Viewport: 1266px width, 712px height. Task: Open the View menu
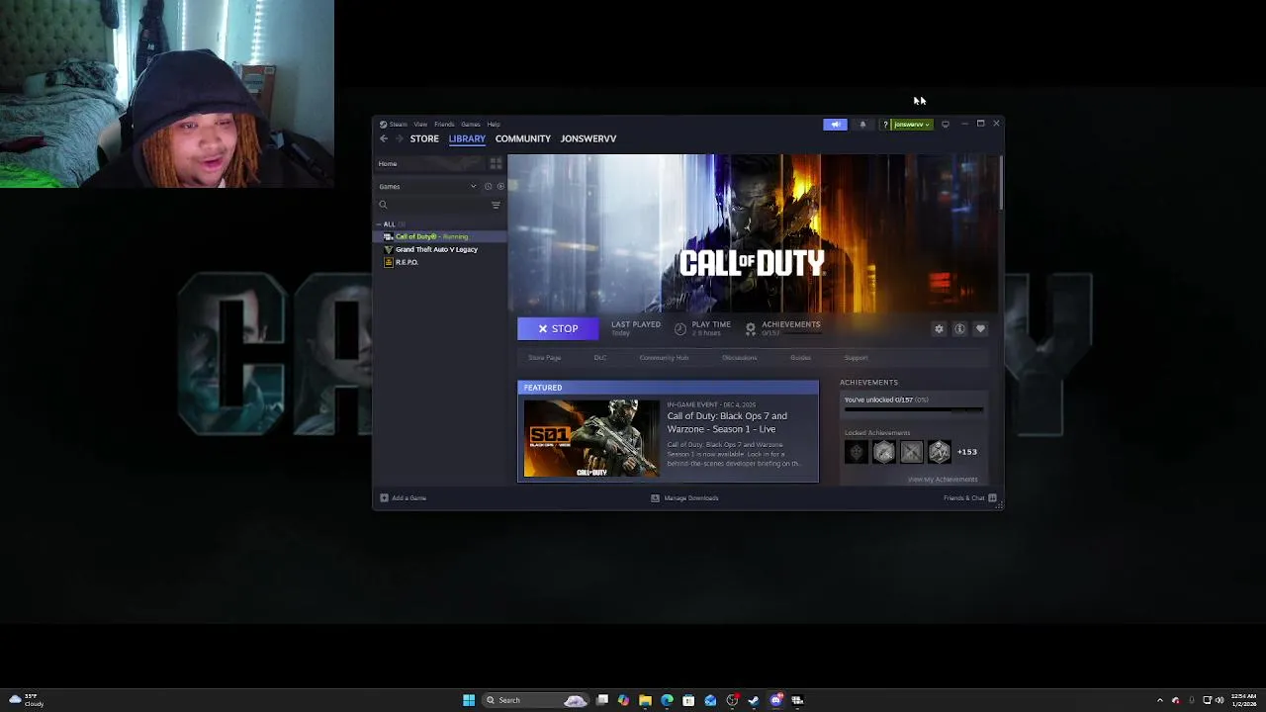pyautogui.click(x=420, y=125)
